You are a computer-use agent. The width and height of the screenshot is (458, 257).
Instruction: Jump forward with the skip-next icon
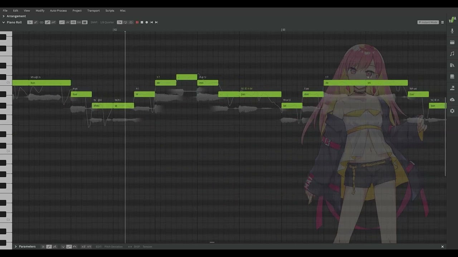pos(156,22)
